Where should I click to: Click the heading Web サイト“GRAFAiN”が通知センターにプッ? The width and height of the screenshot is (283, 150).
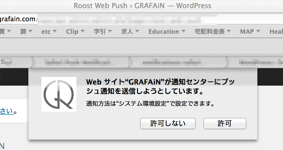tap(161, 82)
